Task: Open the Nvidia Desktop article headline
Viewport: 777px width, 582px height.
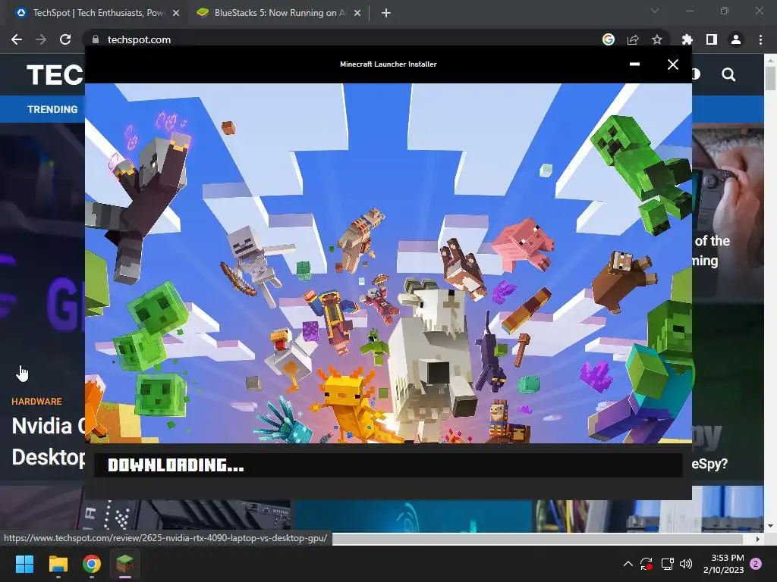Action: [x=49, y=442]
